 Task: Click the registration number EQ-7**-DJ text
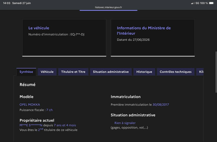77,34
